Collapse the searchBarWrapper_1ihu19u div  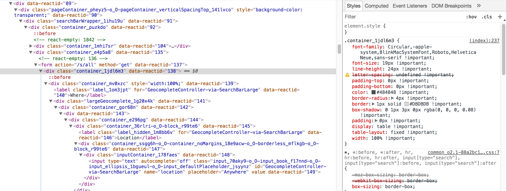pyautogui.click(x=21, y=21)
